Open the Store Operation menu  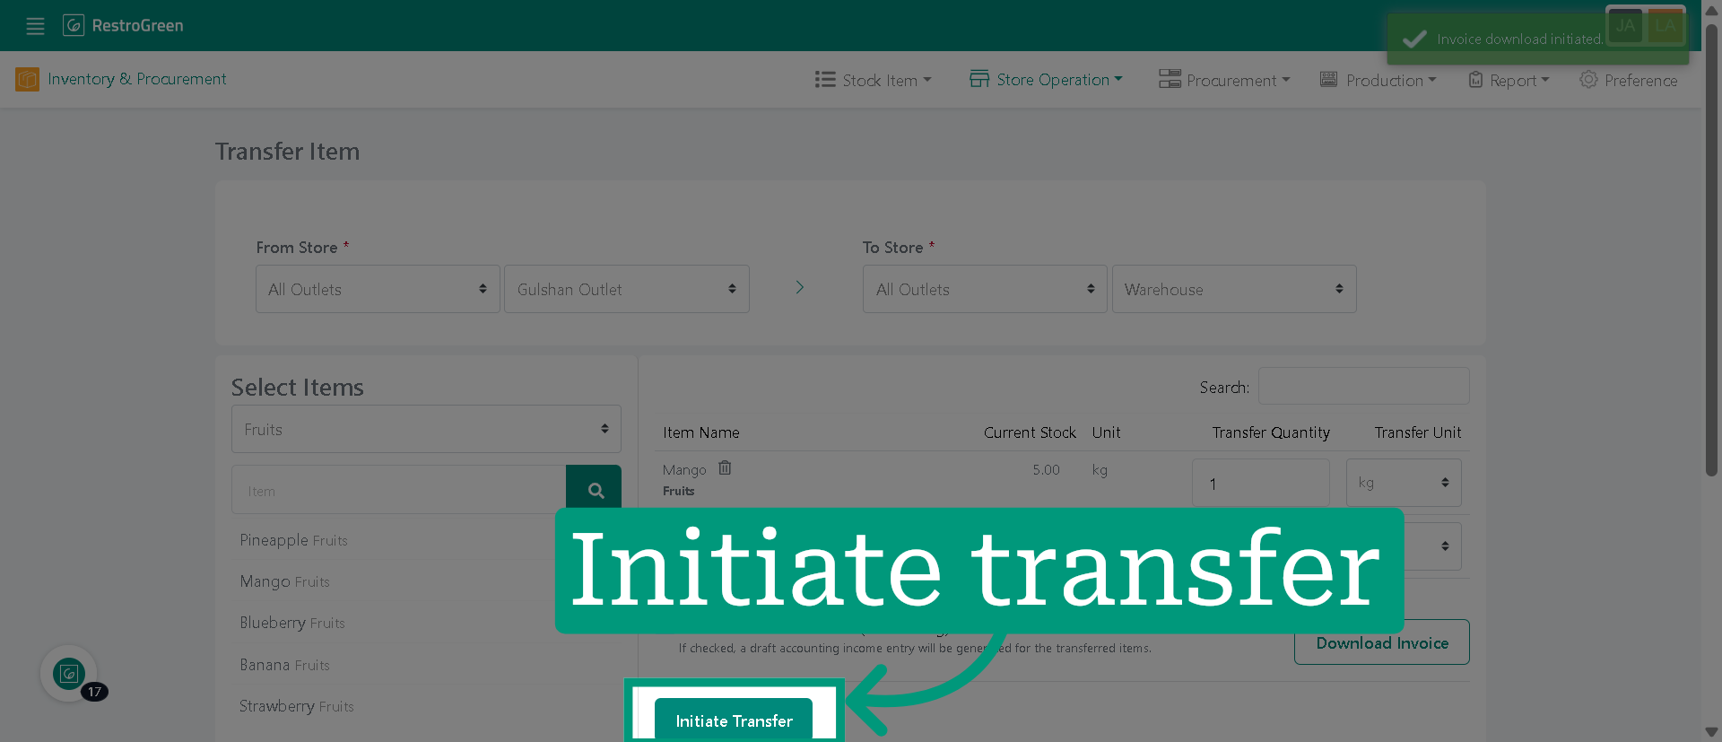click(x=1046, y=79)
